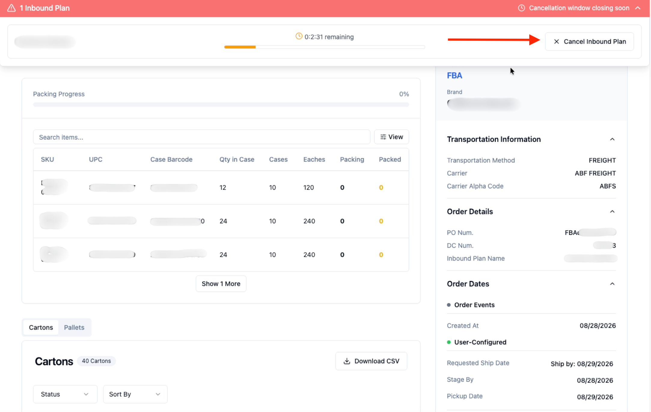Click the Packing column header

click(x=352, y=159)
